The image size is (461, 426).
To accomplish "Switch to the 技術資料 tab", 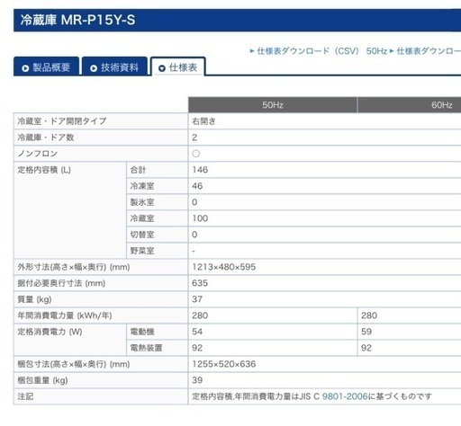I will [x=114, y=67].
